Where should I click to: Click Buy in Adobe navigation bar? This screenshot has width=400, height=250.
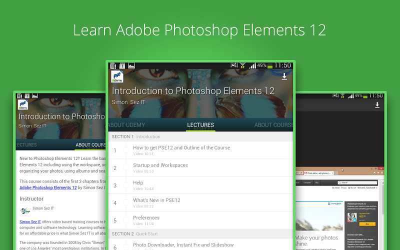click(317, 182)
